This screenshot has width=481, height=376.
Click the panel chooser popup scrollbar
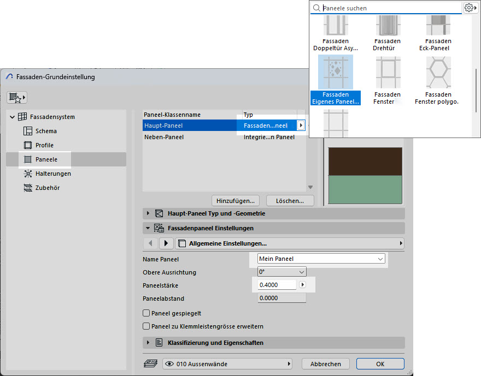(x=476, y=91)
